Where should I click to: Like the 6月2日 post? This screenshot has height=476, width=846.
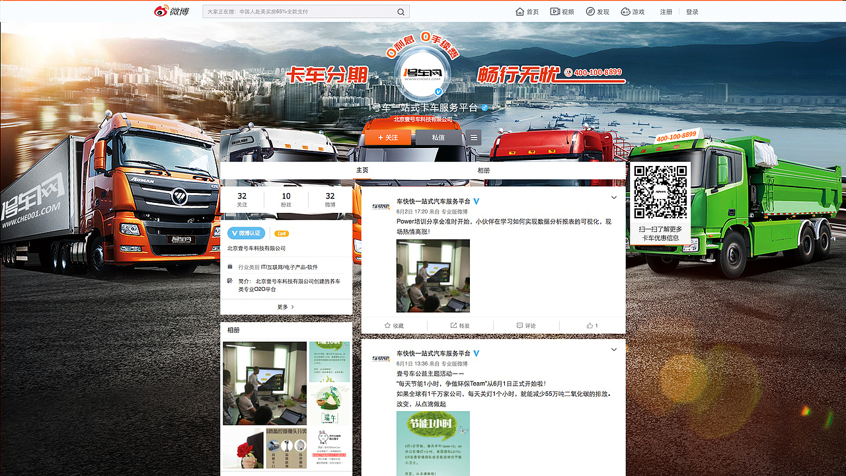(x=592, y=325)
